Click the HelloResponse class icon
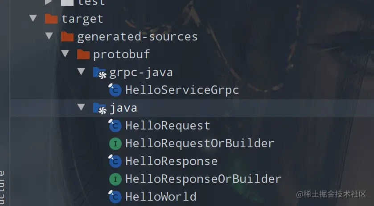This screenshot has width=374, height=206. coord(115,161)
